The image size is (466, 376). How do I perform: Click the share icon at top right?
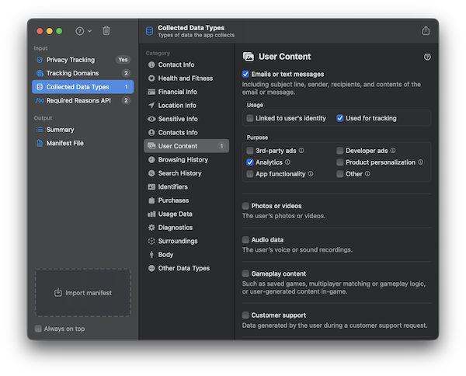click(x=426, y=31)
